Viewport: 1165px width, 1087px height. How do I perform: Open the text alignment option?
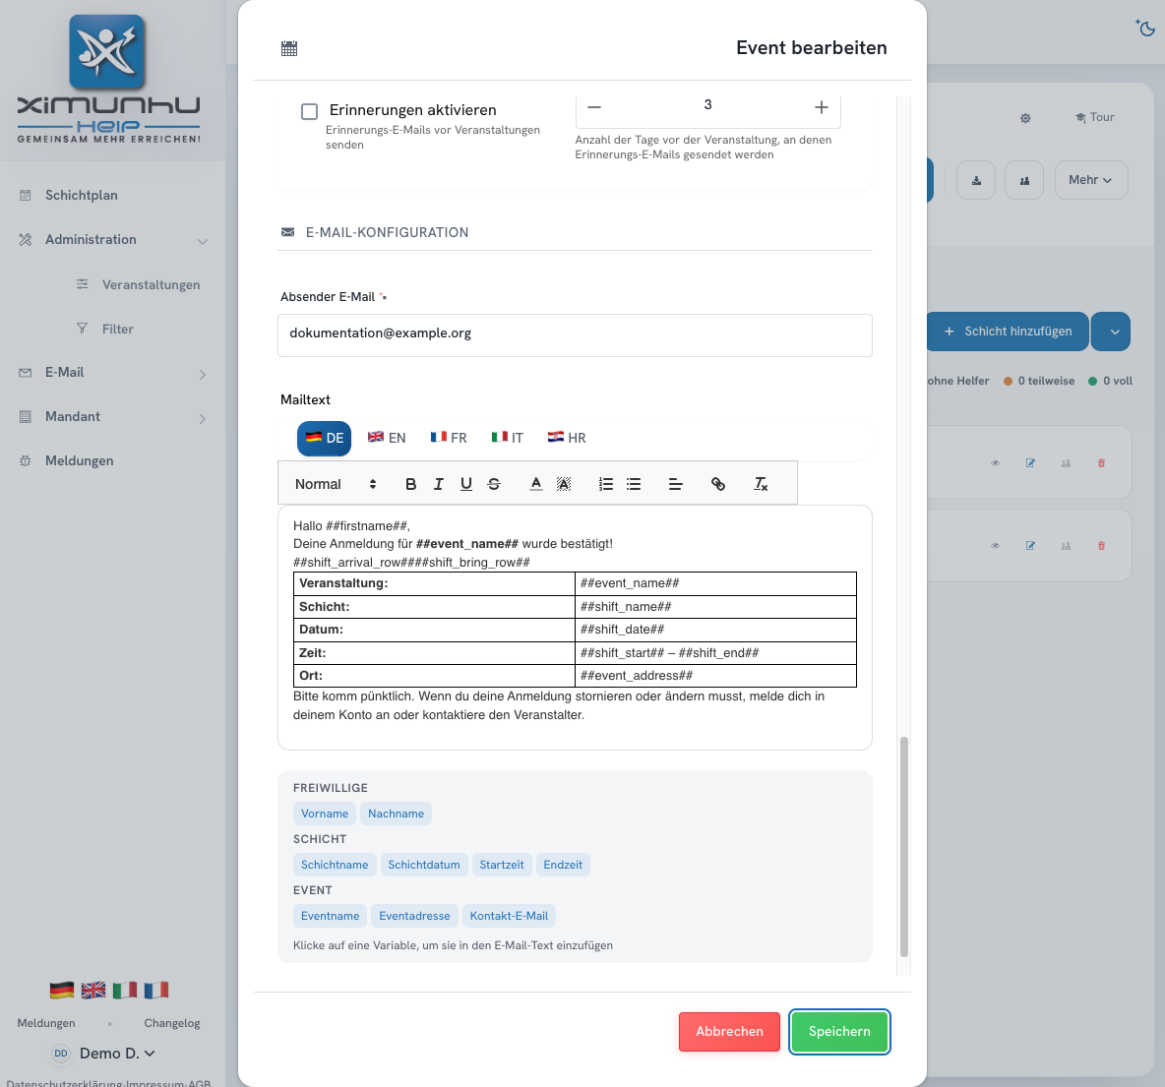pyautogui.click(x=675, y=484)
